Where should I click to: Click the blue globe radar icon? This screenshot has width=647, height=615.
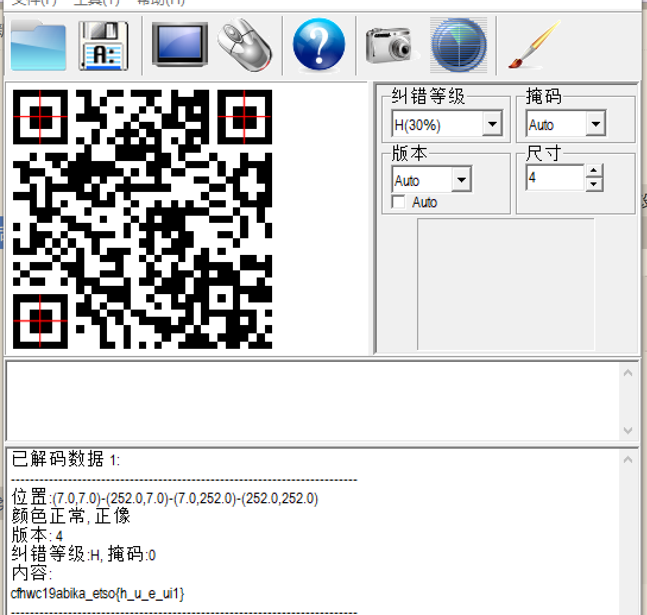coord(459,45)
